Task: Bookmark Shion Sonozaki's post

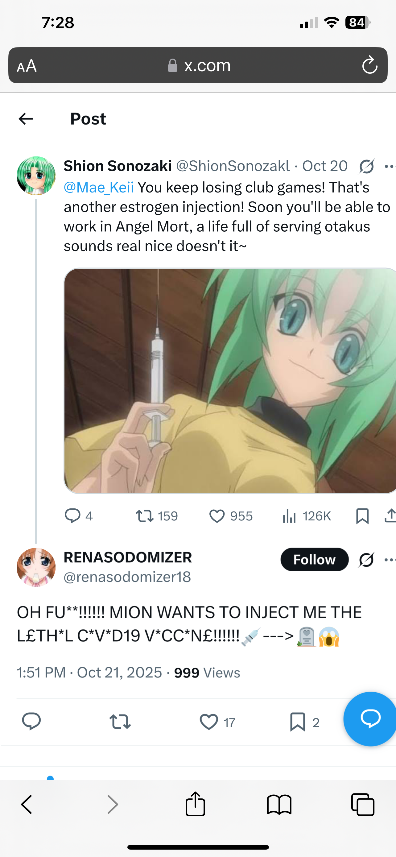Action: tap(362, 516)
